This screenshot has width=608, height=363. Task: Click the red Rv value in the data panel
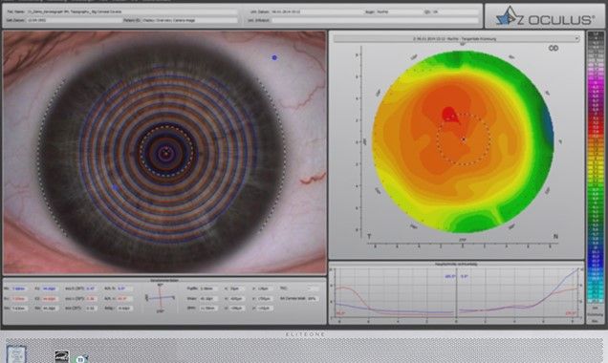click(x=18, y=299)
